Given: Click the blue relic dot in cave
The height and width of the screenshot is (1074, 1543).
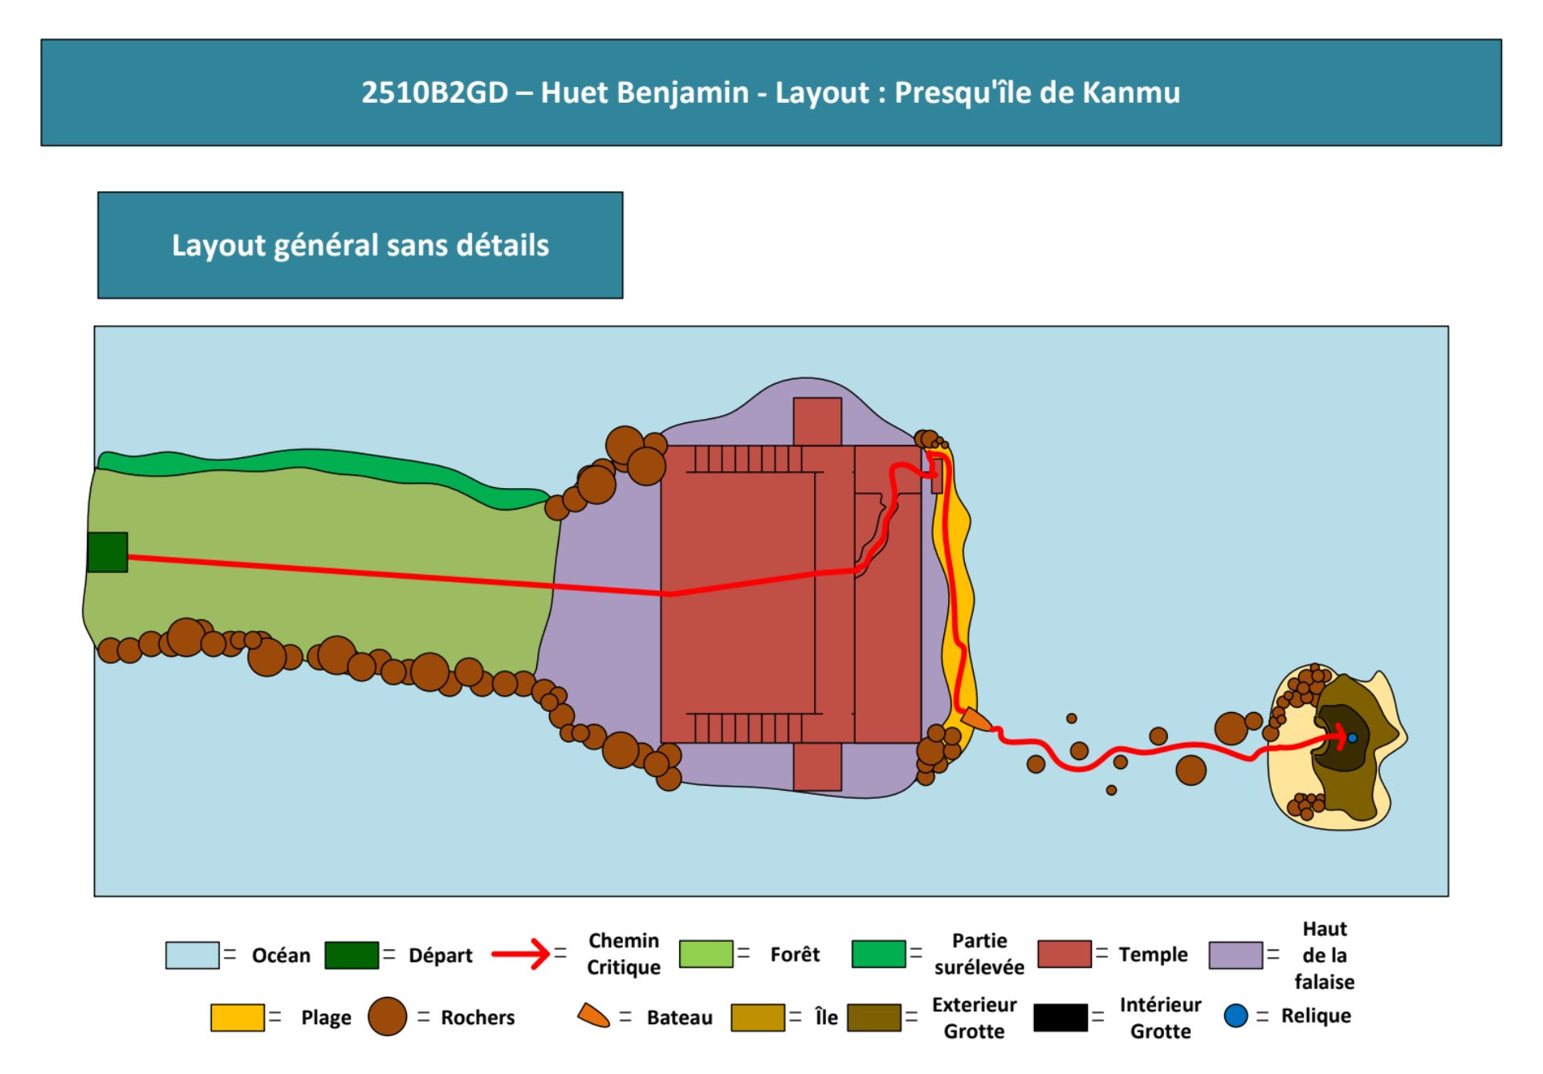Looking at the screenshot, I should tap(1352, 738).
